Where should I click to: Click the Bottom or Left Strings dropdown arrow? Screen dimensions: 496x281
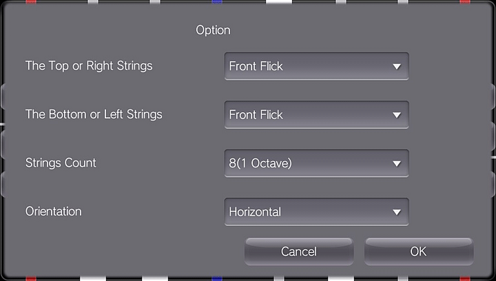[396, 115]
